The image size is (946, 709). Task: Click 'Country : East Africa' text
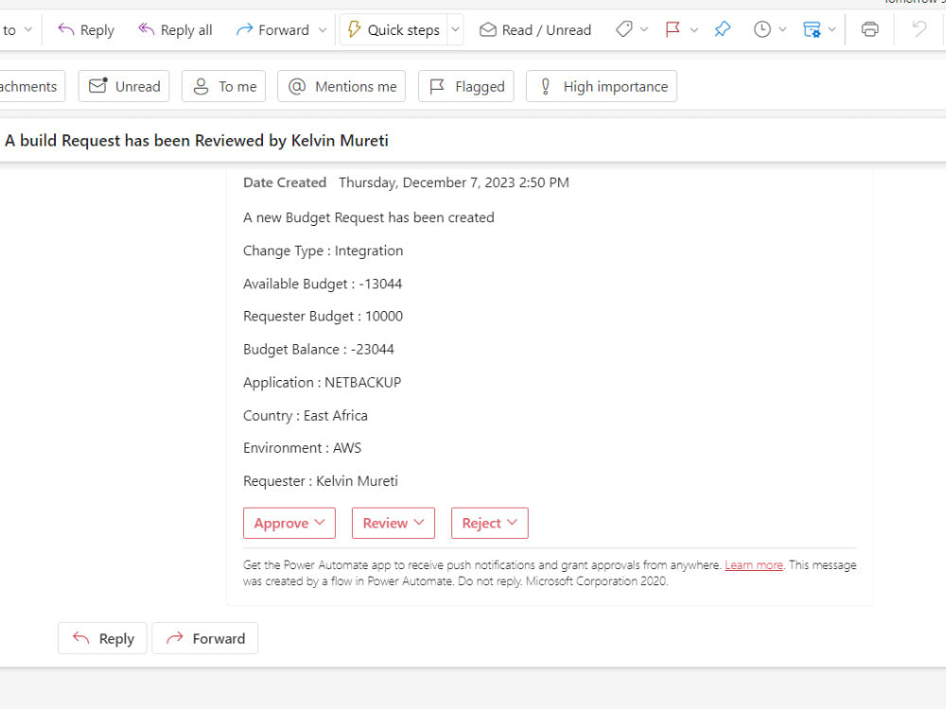(x=306, y=416)
